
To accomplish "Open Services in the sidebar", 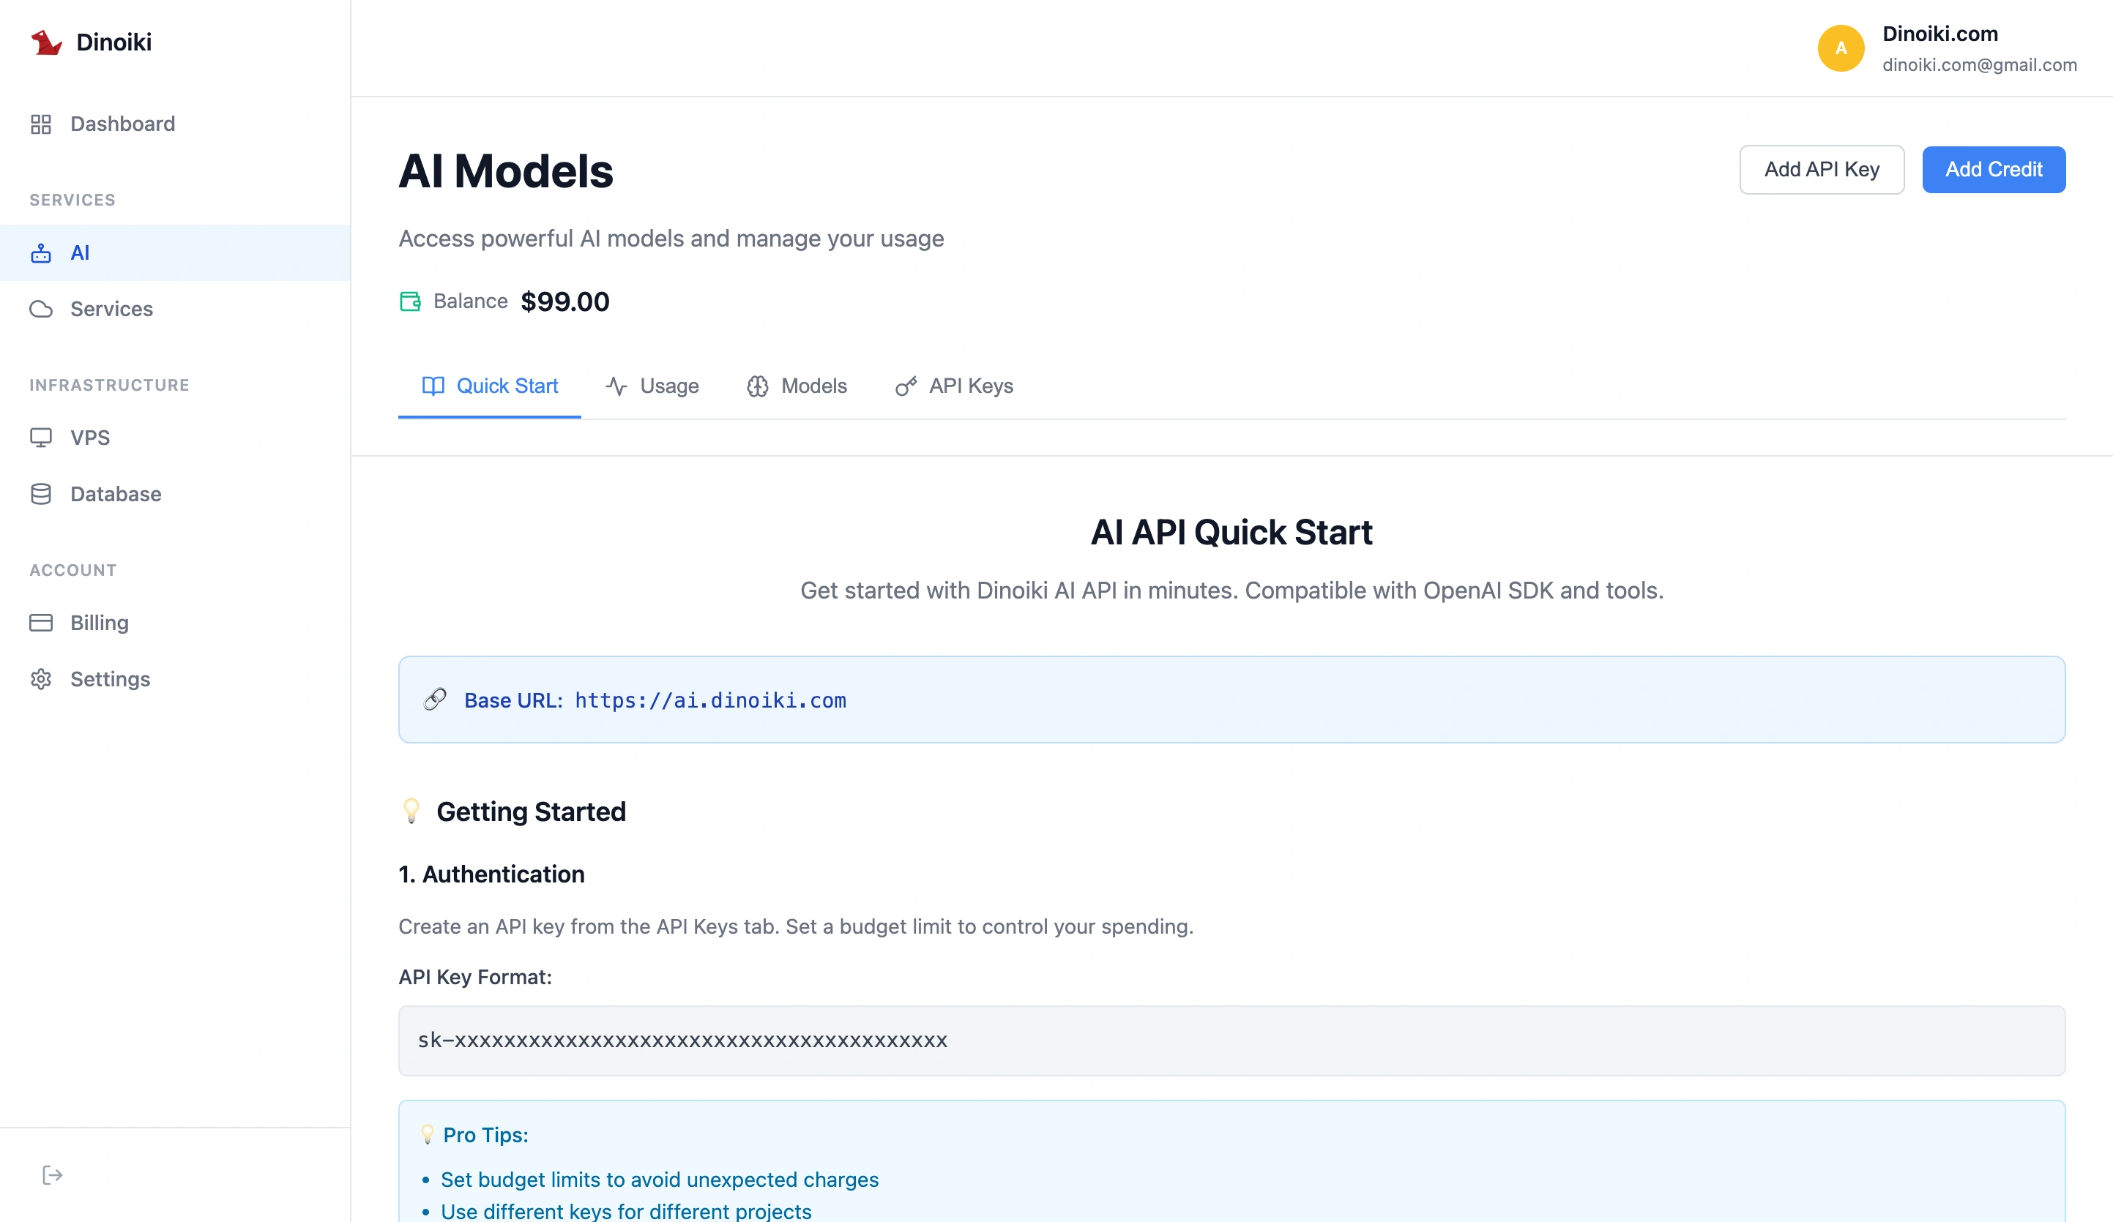I will click(x=111, y=310).
